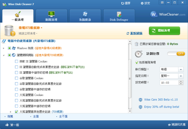Click 發現872條痕跡 status text
Viewport: 188px width, 129px height.
point(30,28)
